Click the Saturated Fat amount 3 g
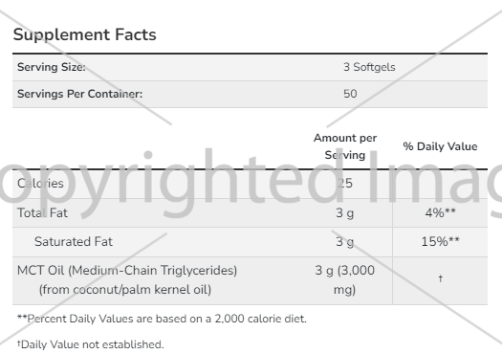Viewport: 502px width, 354px height. [x=345, y=242]
